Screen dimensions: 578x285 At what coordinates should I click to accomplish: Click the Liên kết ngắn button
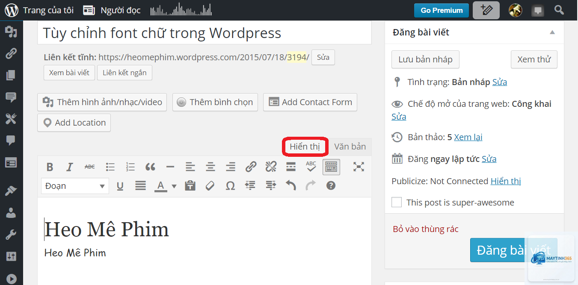124,73
